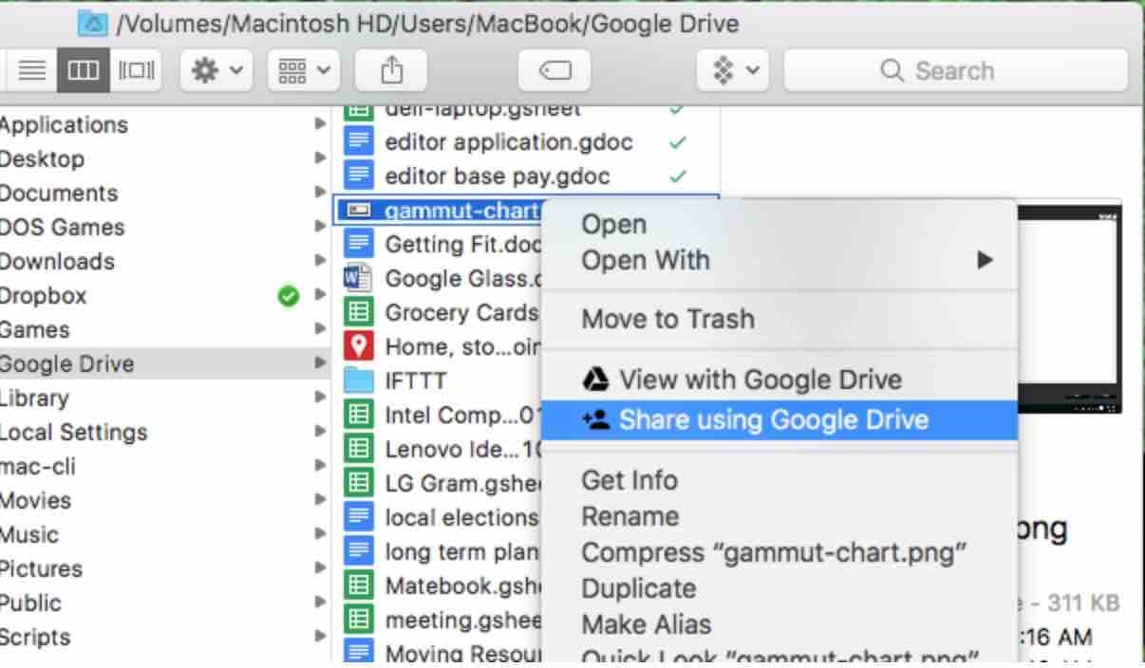Screen dimensions: 1145x668
Task: Select the Google Drive folder row
Action: click(x=165, y=363)
